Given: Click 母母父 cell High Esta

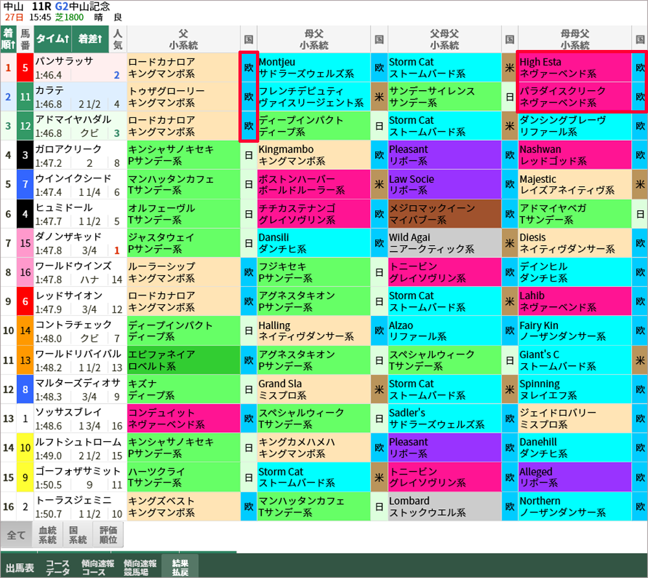Looking at the screenshot, I should point(575,67).
